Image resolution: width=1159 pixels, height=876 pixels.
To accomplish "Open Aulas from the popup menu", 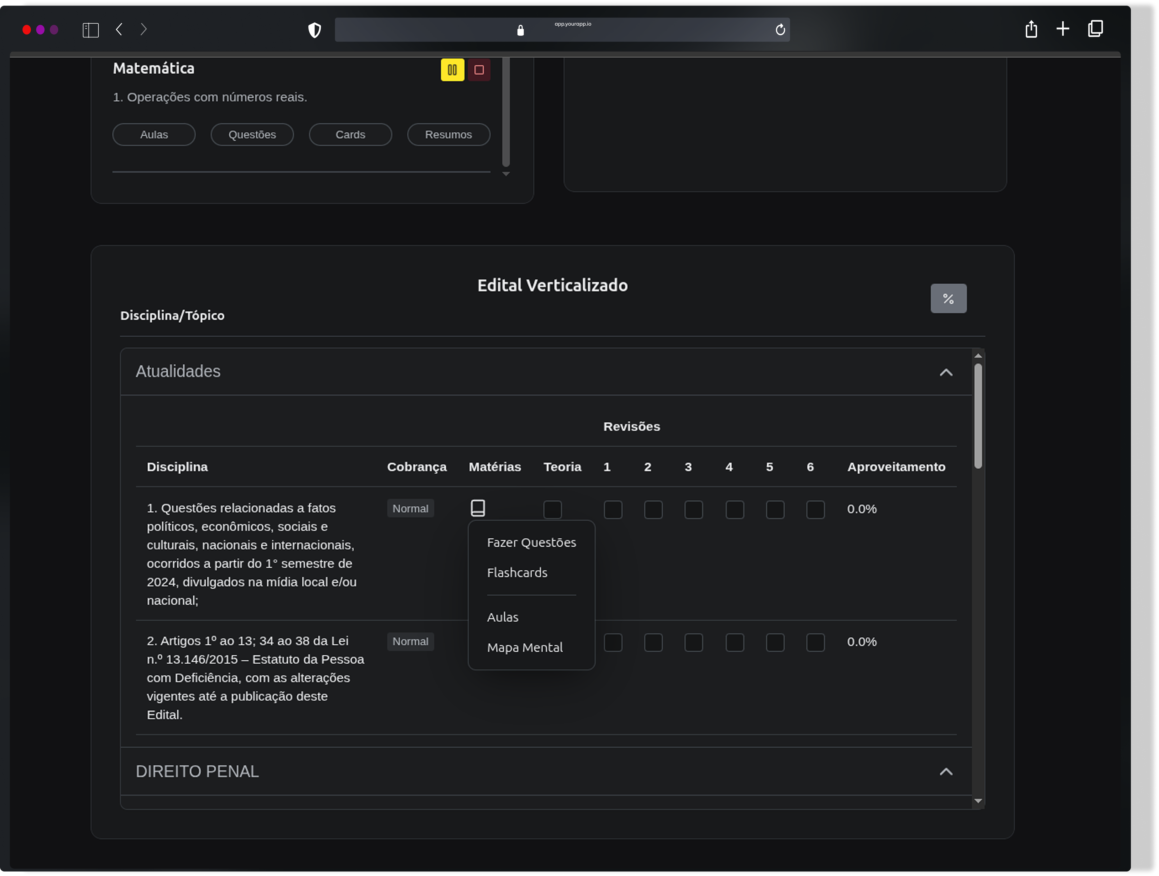I will (x=502, y=617).
